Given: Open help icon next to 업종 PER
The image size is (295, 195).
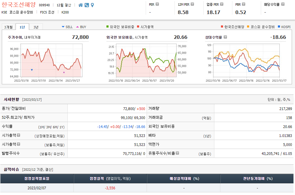Looking at the screenshot, I should [x=222, y=4].
